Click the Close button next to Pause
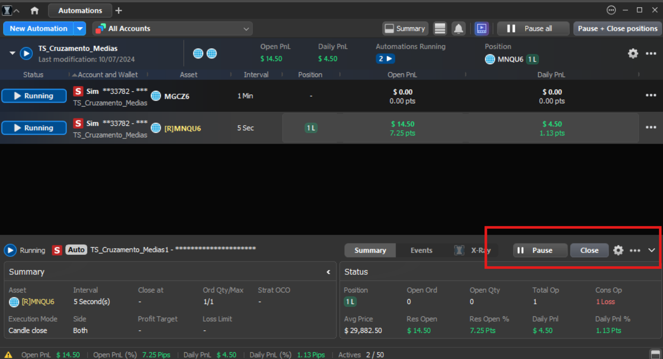 coord(589,250)
